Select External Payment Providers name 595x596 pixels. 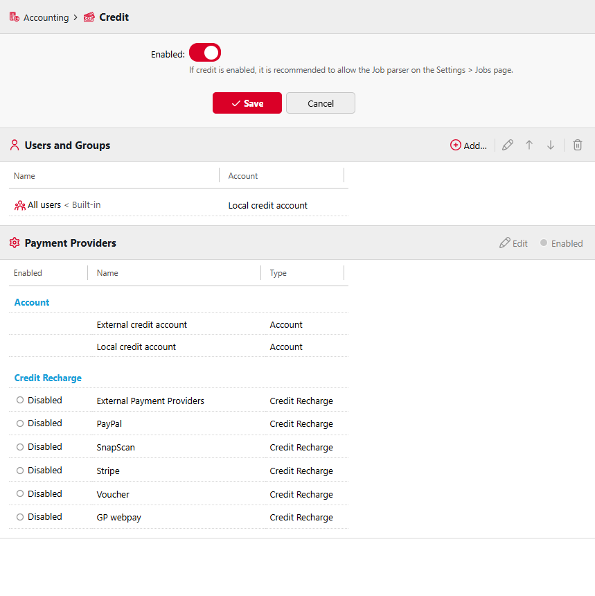150,401
